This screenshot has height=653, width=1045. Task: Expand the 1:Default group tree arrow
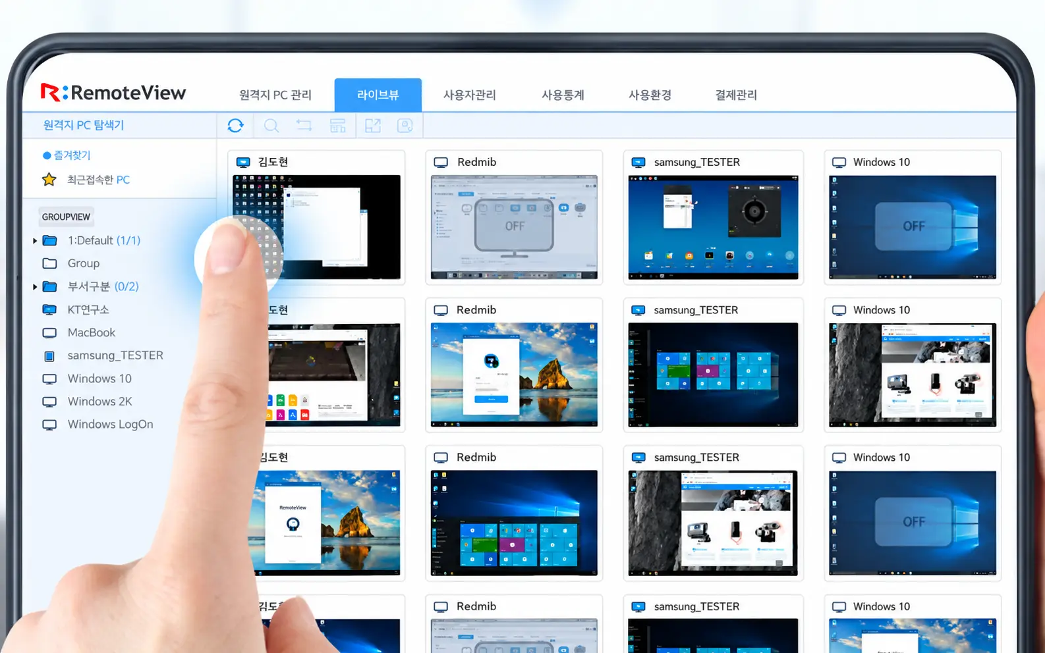pos(35,241)
